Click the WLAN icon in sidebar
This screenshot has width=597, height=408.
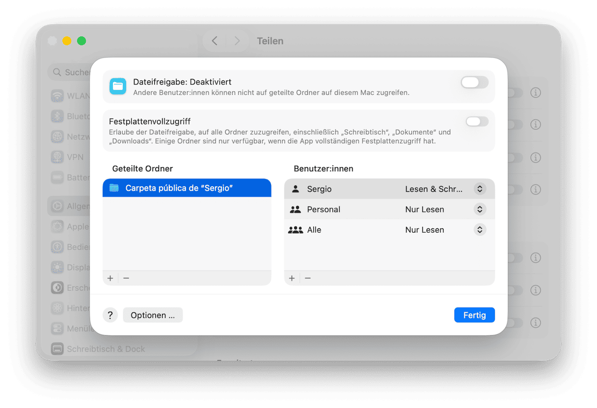[57, 96]
